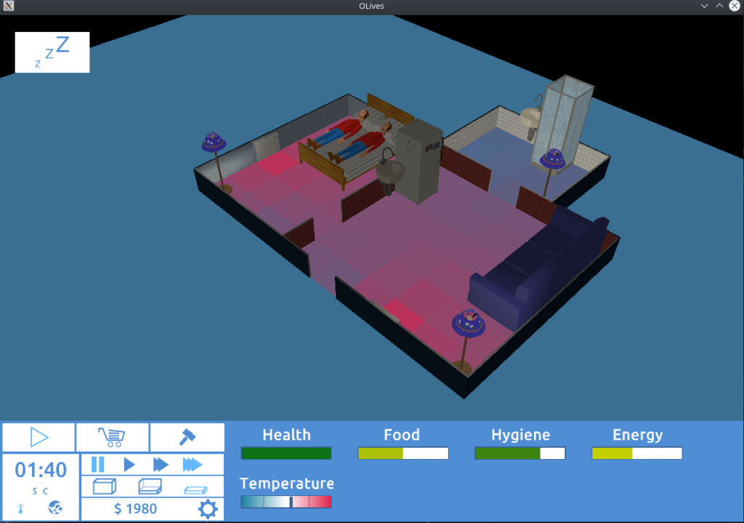Click the Health label
This screenshot has height=523, width=744.
click(286, 435)
